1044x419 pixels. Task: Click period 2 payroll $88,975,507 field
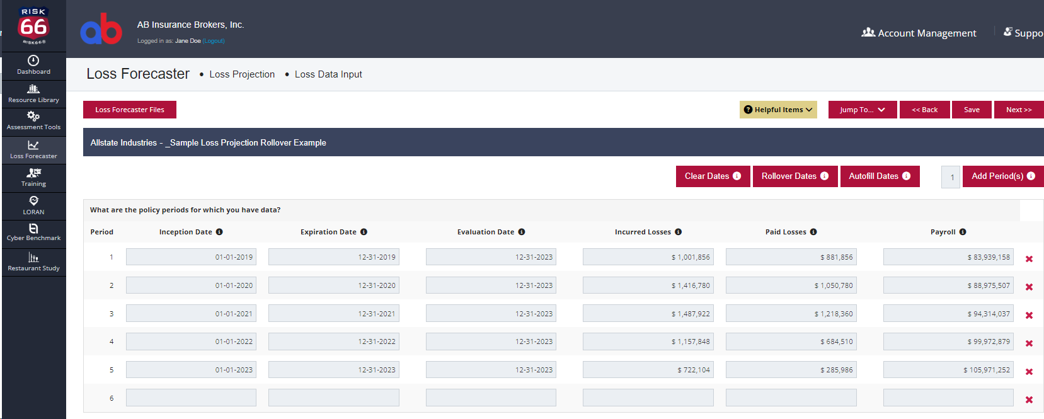[948, 285]
